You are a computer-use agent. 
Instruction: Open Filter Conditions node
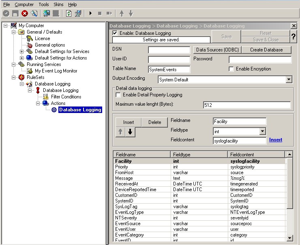click(x=66, y=97)
